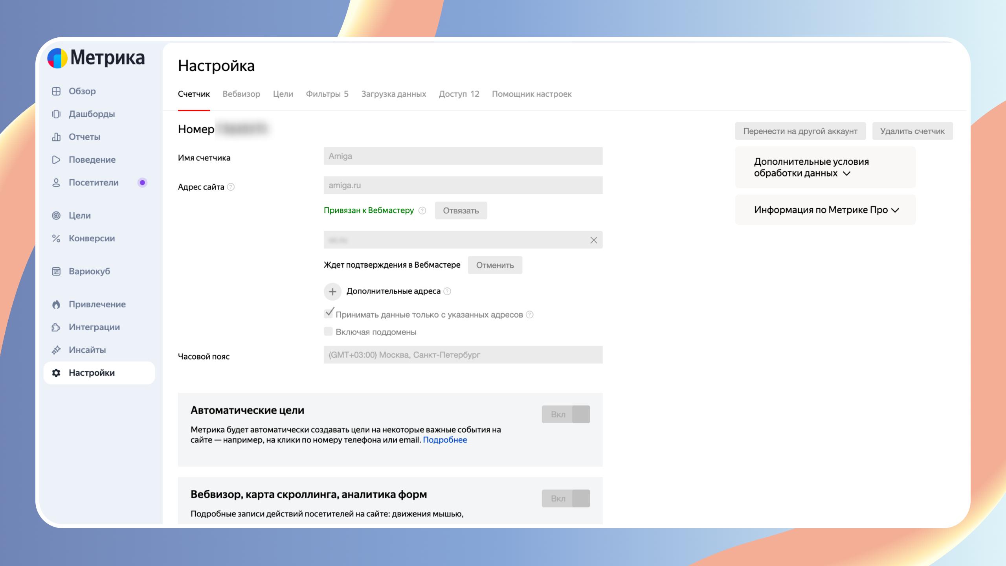Open the Обзор grid icon
This screenshot has height=566, width=1006.
click(56, 91)
